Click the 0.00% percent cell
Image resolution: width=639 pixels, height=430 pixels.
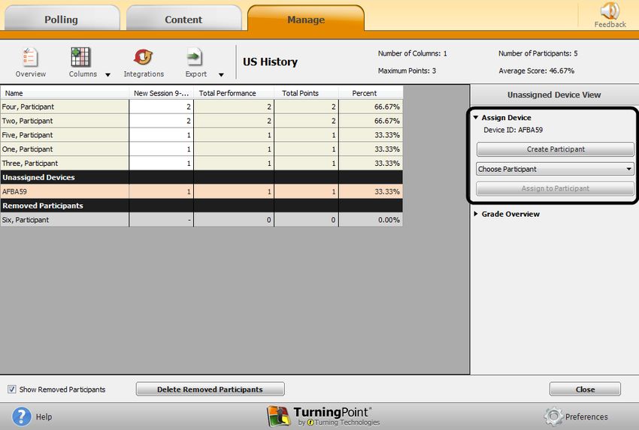(371, 220)
